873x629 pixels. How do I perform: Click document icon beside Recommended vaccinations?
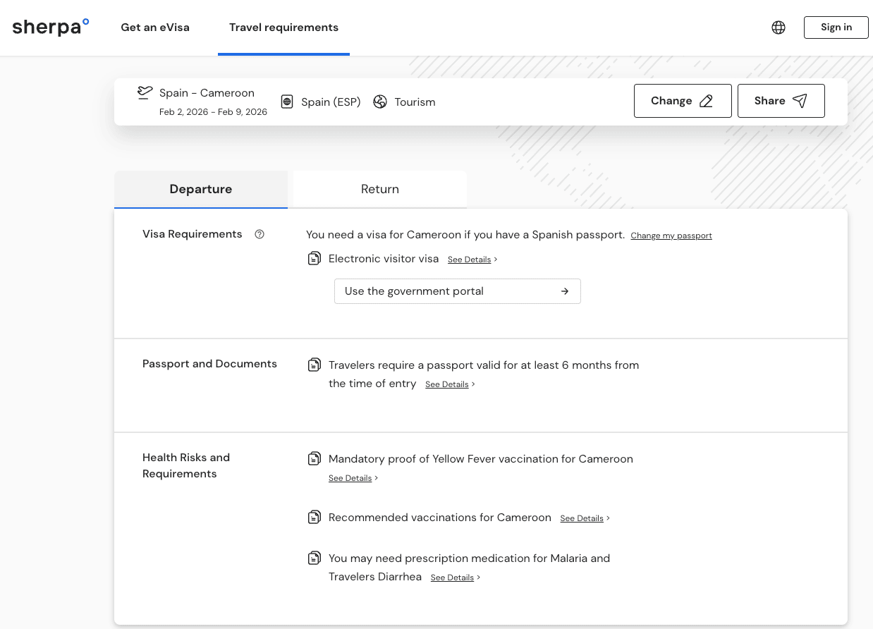(315, 518)
